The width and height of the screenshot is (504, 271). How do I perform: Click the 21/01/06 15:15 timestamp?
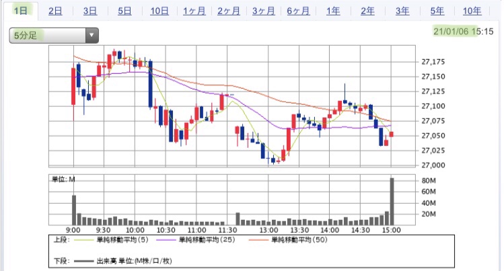463,32
